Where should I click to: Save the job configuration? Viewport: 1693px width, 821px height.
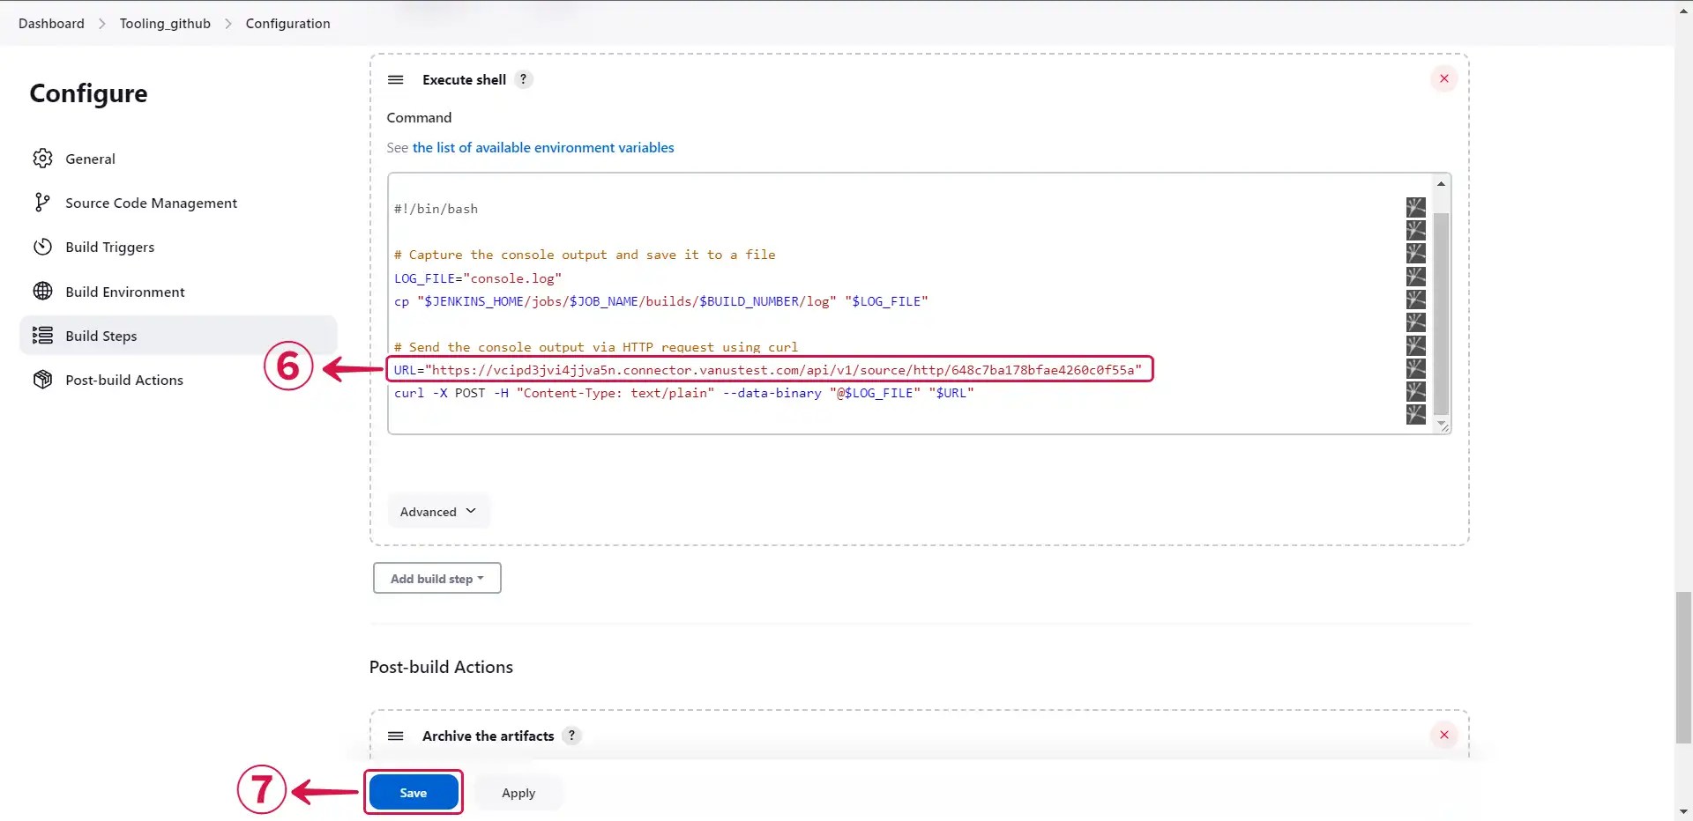pos(413,792)
